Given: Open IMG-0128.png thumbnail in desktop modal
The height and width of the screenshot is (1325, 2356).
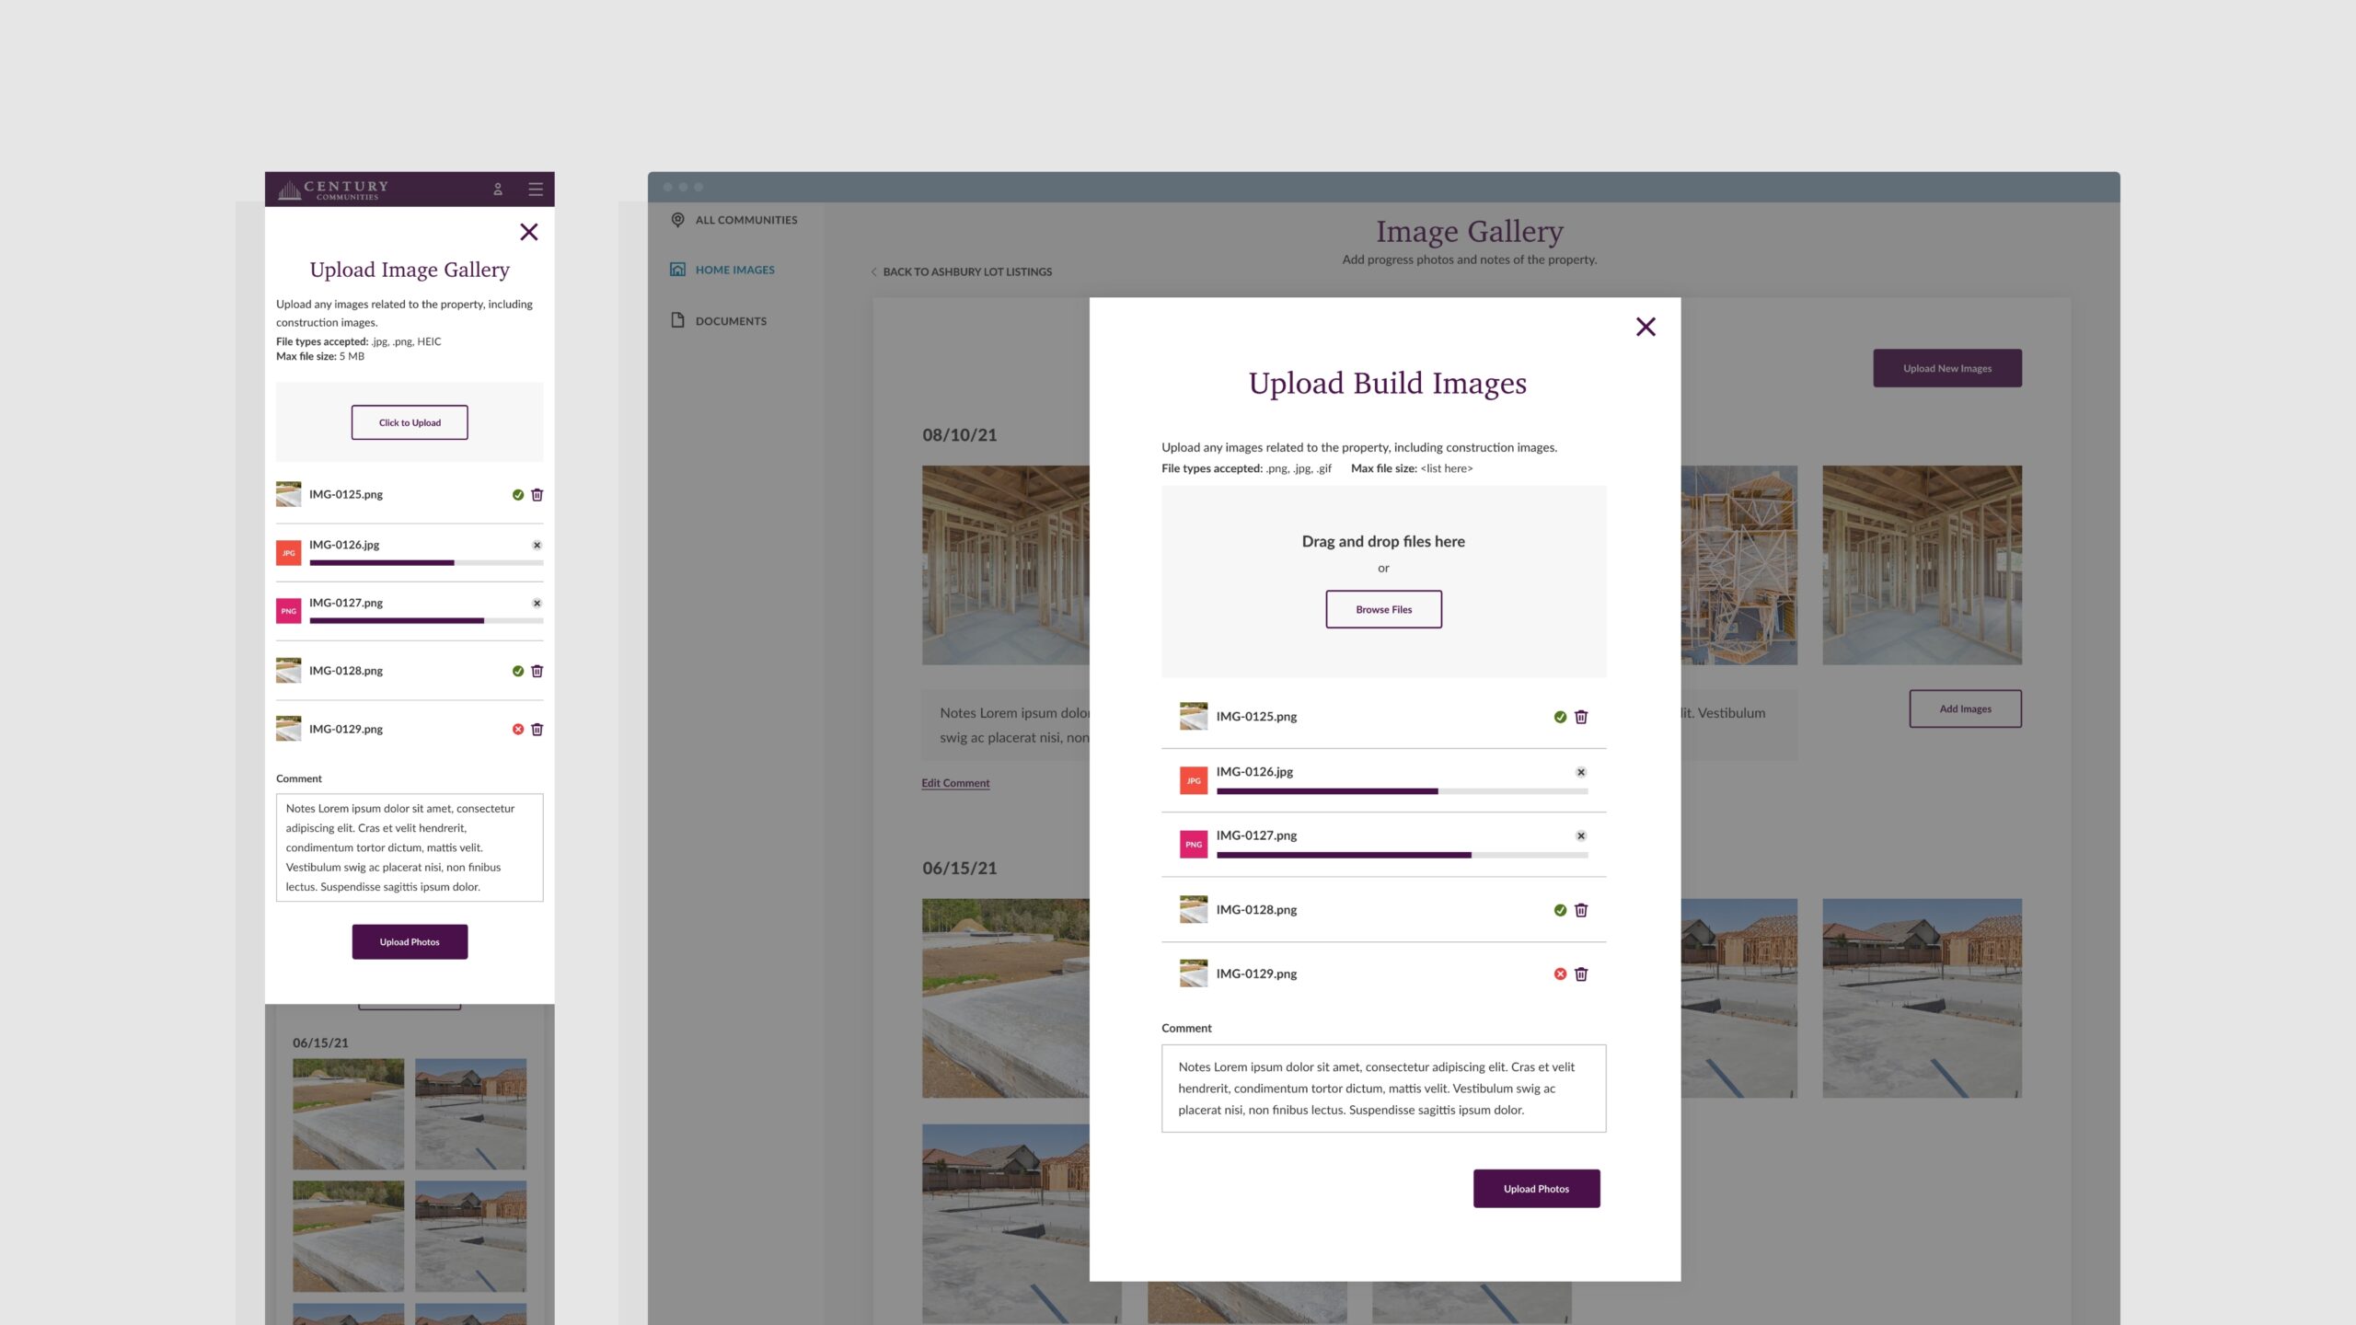Looking at the screenshot, I should tap(1194, 909).
